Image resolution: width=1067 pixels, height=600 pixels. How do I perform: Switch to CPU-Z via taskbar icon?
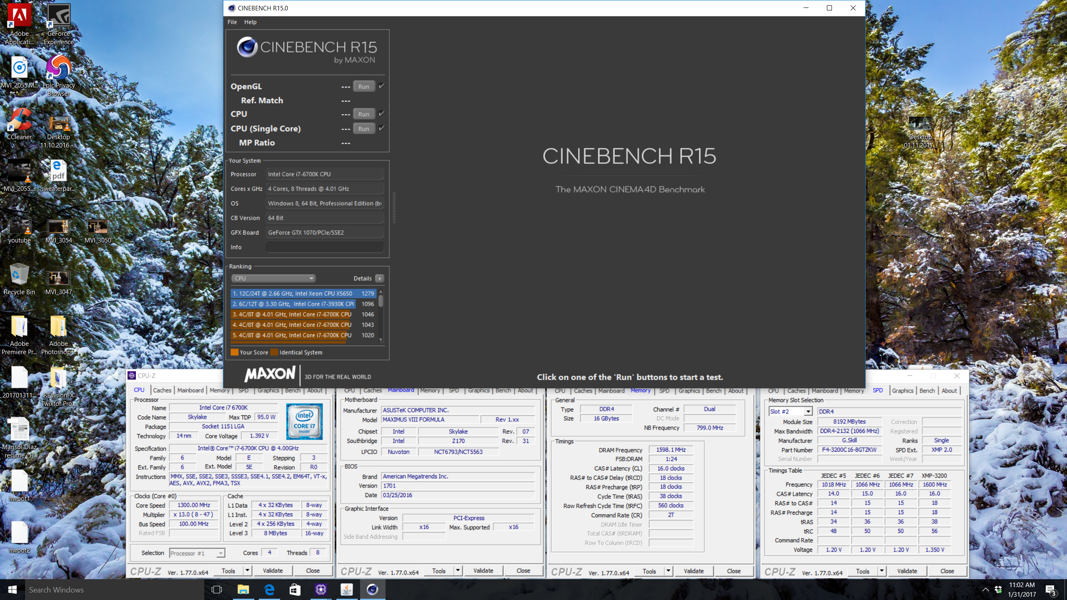pyautogui.click(x=321, y=590)
